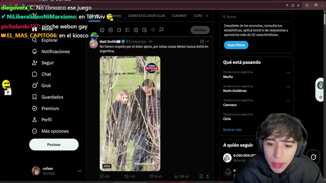Expand trends with Mostrar más
Screen dimensions: 326x183
tap(232, 130)
